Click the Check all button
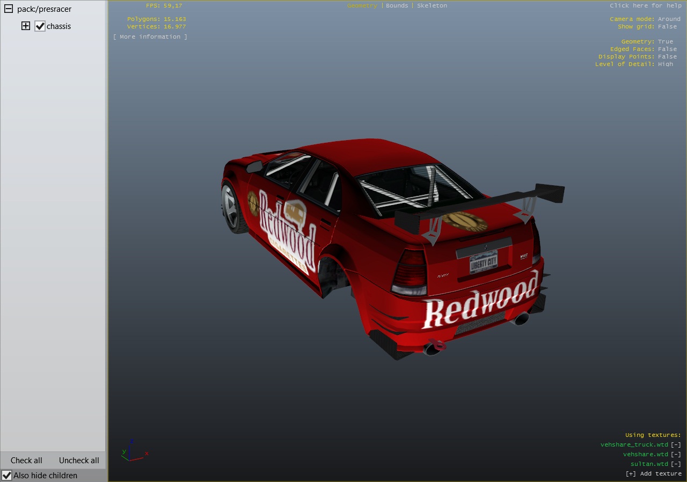Viewport: 687px width, 482px height. tap(26, 461)
